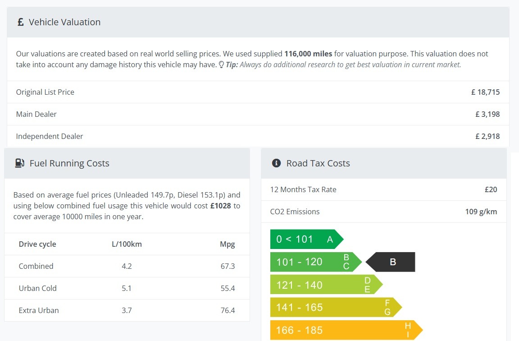Click the bold 116,000 miles text
This screenshot has width=519, height=341.
pos(308,54)
